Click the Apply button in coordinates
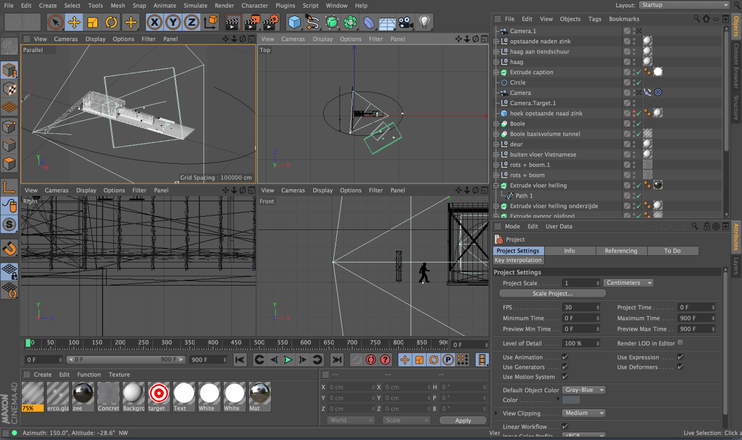This screenshot has height=440, width=742. coord(463,420)
